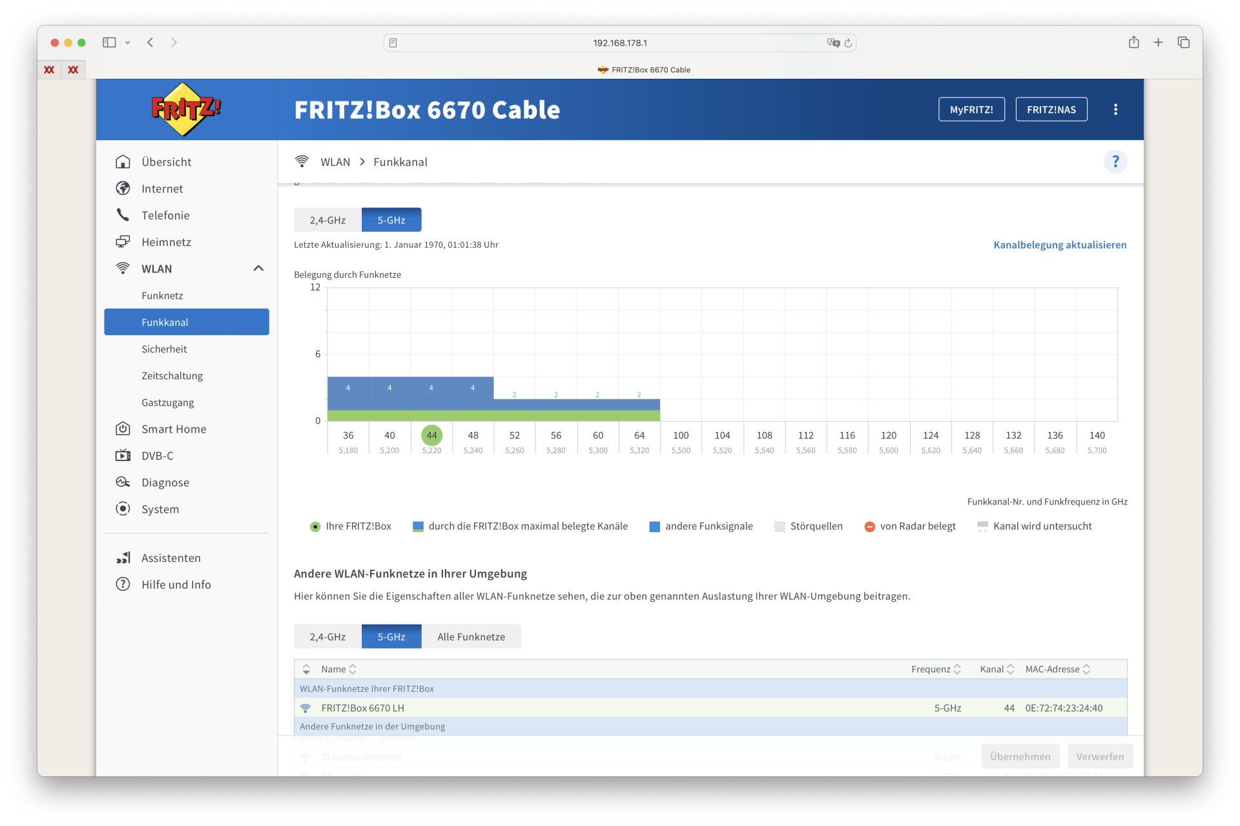Click Kanalbelegung aktualisieren link
1240x826 pixels.
point(1059,244)
